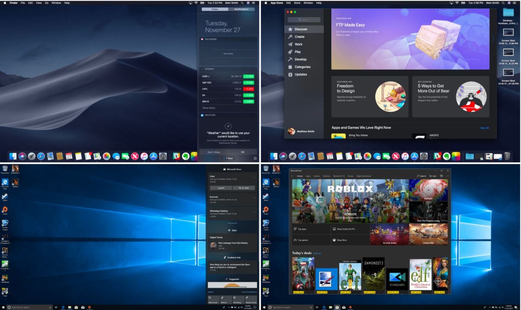Launch Safari from the Finder desktop's dock
Viewport: 521px width, 310px height.
click(x=41, y=156)
